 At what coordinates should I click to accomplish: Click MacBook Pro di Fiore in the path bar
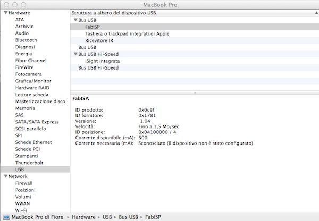coord(37,217)
